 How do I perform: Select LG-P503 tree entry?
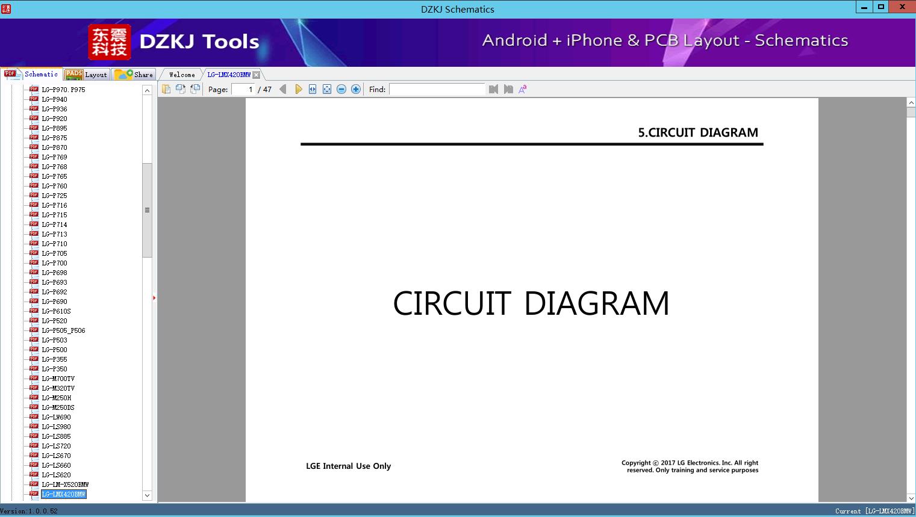(54, 340)
